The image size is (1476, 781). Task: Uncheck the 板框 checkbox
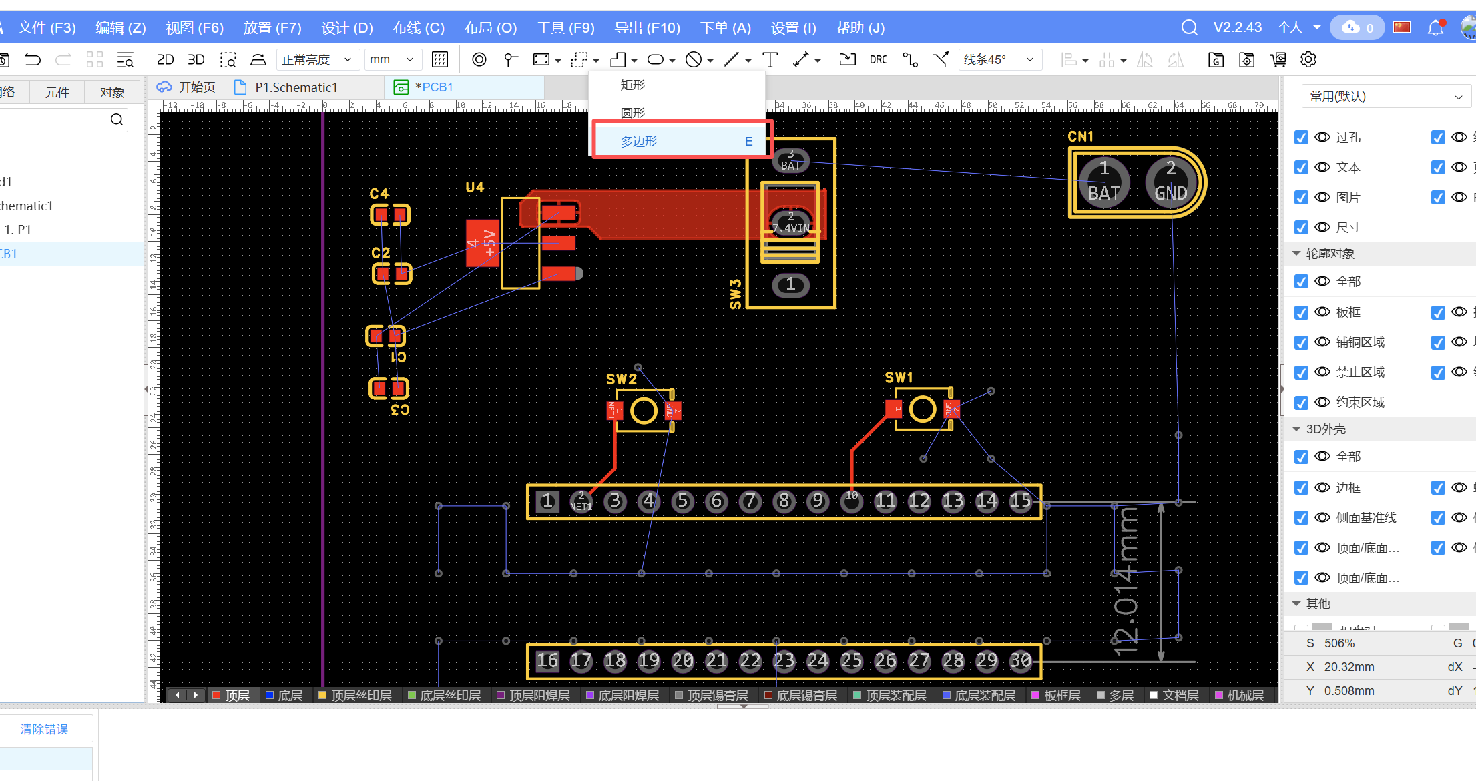click(x=1301, y=312)
